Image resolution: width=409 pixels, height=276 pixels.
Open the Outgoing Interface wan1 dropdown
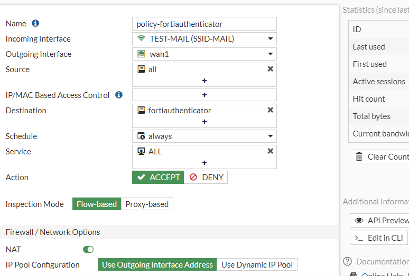click(204, 54)
